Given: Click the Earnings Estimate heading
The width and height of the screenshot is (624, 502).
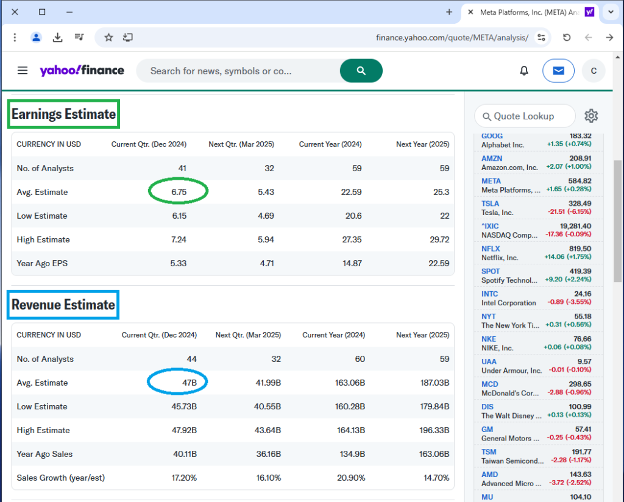Looking at the screenshot, I should pyautogui.click(x=63, y=114).
